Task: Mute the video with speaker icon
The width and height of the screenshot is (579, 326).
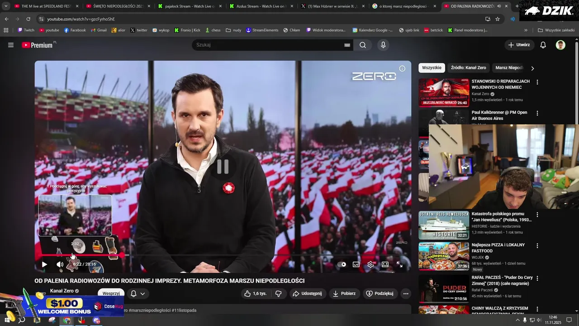Action: pyautogui.click(x=60, y=264)
